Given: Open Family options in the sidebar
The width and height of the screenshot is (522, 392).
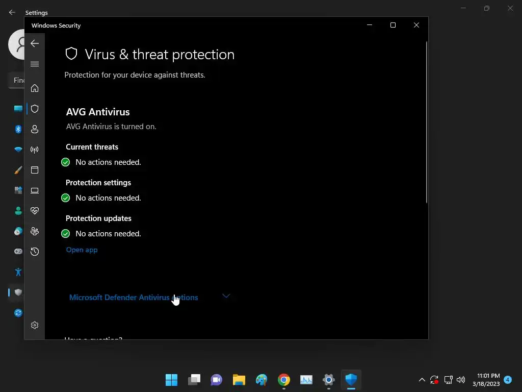Looking at the screenshot, I should (x=35, y=231).
